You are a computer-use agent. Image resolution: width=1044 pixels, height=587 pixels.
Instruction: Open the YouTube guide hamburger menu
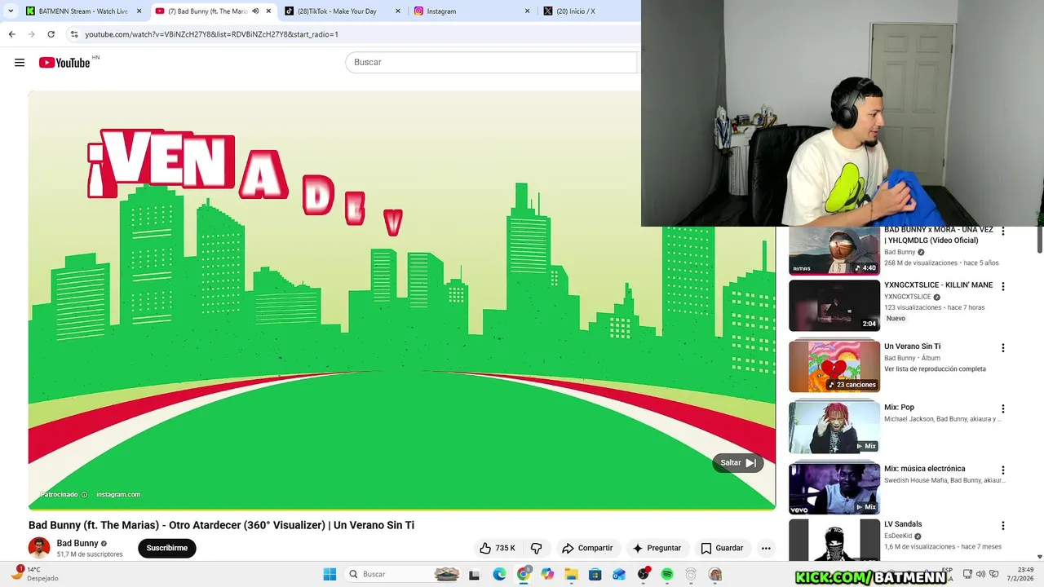(20, 63)
